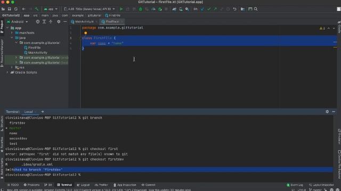Image resolution: width=341 pixels, height=191 pixels.
Task: Open the app run configuration dropdown
Action: 51,9
